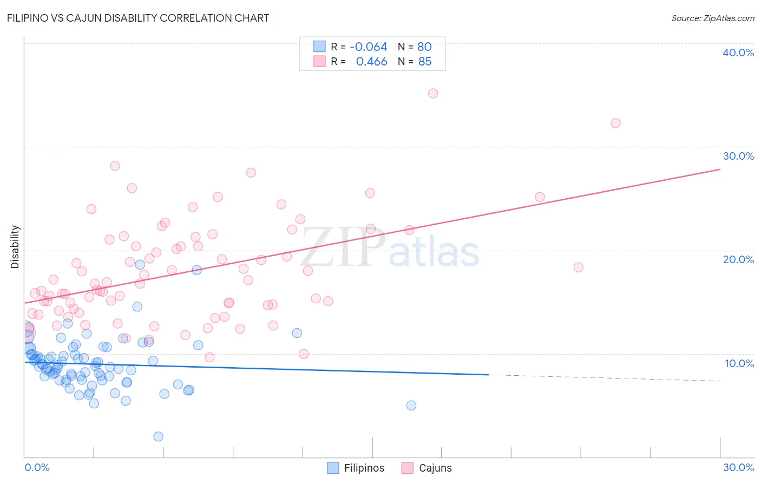Screen dimensions: 761x483
Task: Click the chart title text
Action: (x=138, y=18)
